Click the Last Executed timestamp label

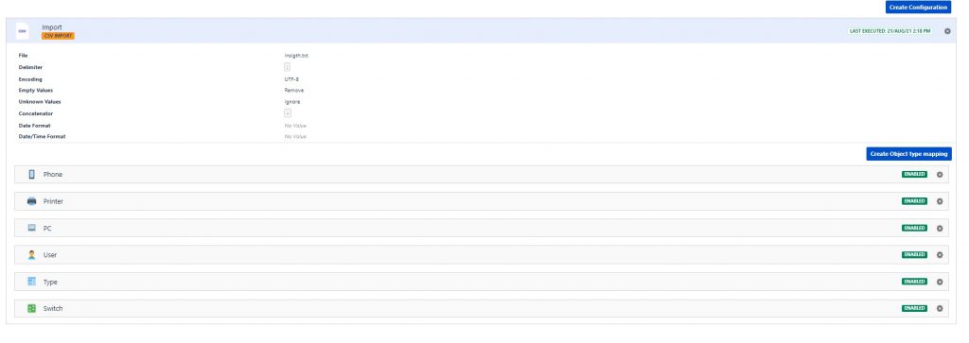pyautogui.click(x=890, y=31)
